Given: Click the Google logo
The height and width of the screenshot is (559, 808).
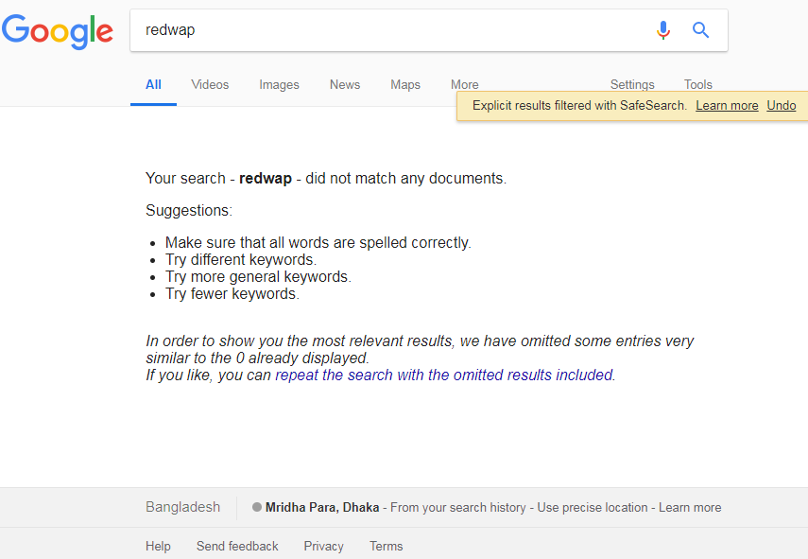Looking at the screenshot, I should (58, 31).
